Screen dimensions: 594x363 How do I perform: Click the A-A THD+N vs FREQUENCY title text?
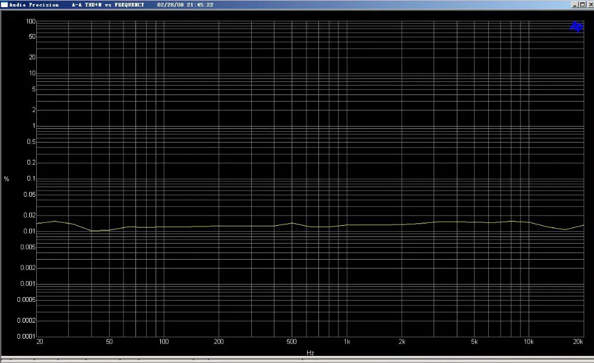click(108, 5)
